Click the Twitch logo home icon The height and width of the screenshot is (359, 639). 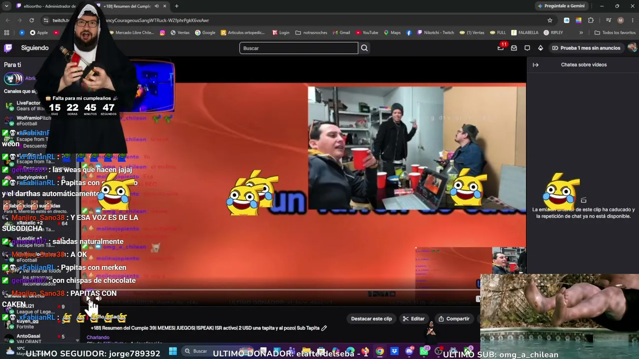click(8, 48)
